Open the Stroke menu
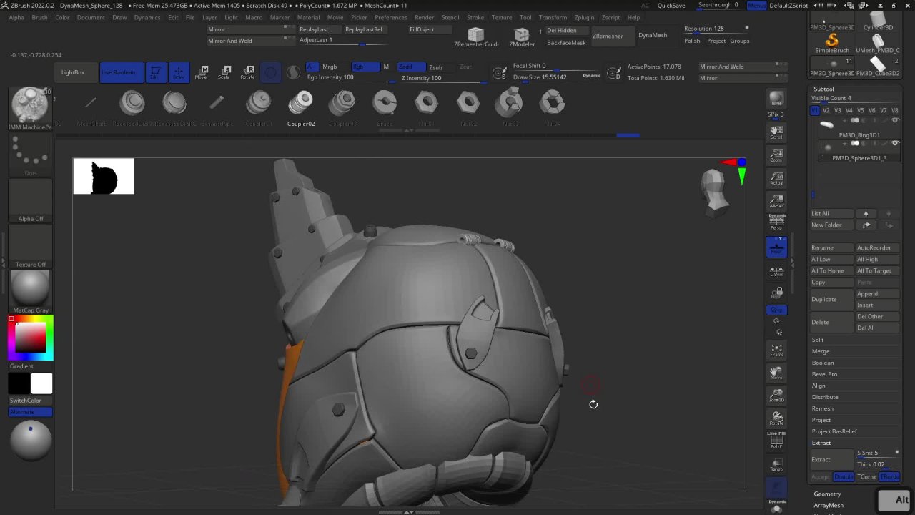The height and width of the screenshot is (515, 915). click(475, 17)
